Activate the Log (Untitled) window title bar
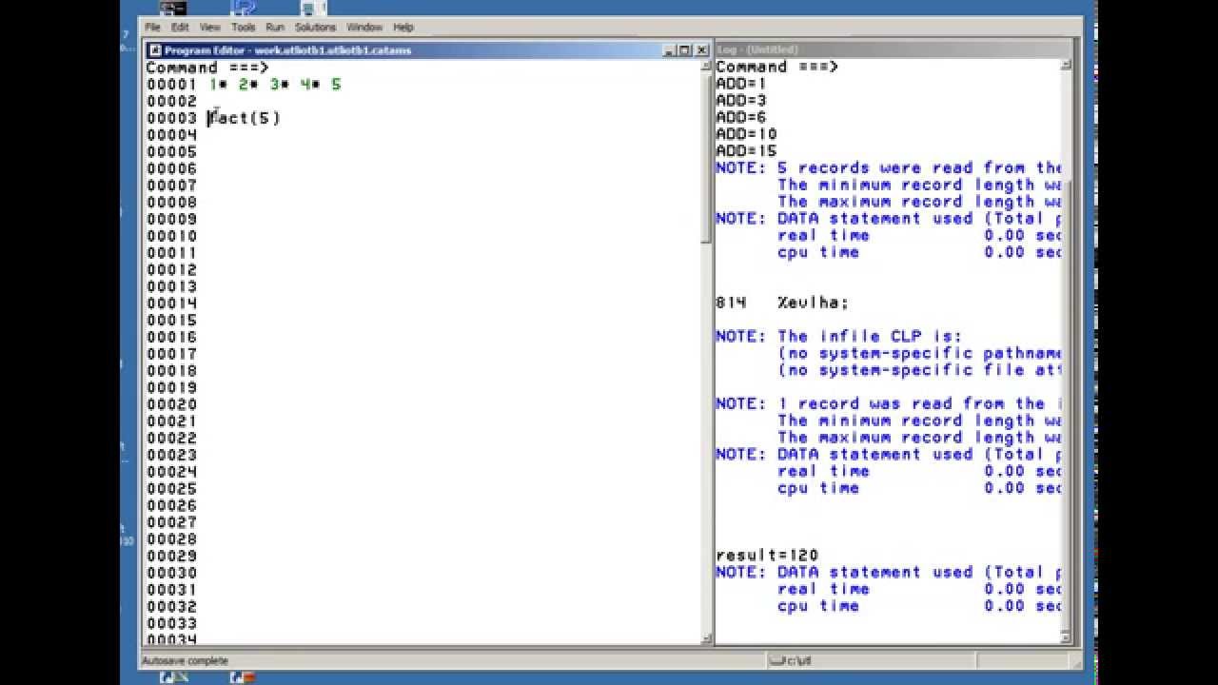 coord(894,49)
